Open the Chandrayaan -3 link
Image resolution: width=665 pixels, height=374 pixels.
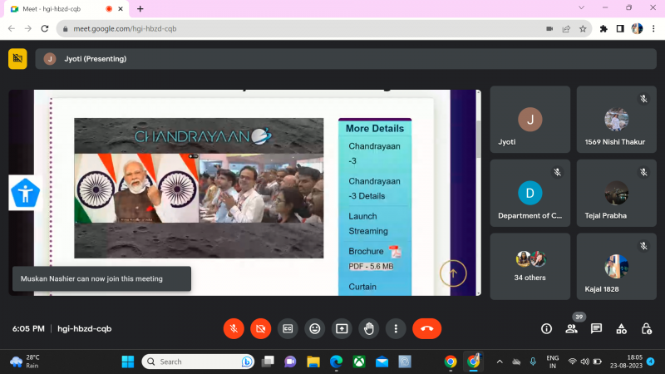coord(374,154)
